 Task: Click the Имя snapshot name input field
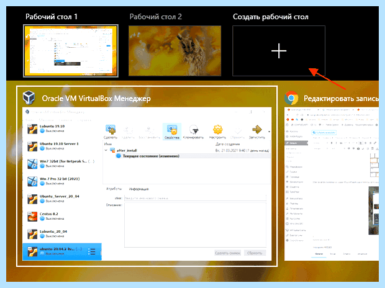[x=195, y=198]
